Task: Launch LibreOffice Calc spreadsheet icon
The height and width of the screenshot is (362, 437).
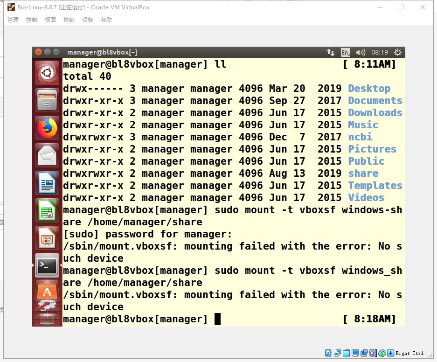Action: [47, 210]
